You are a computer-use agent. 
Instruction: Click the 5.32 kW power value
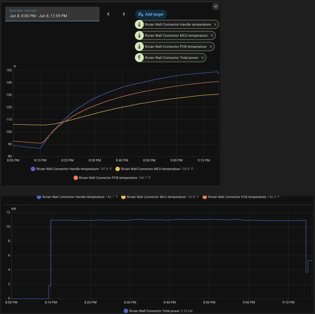click(187, 311)
